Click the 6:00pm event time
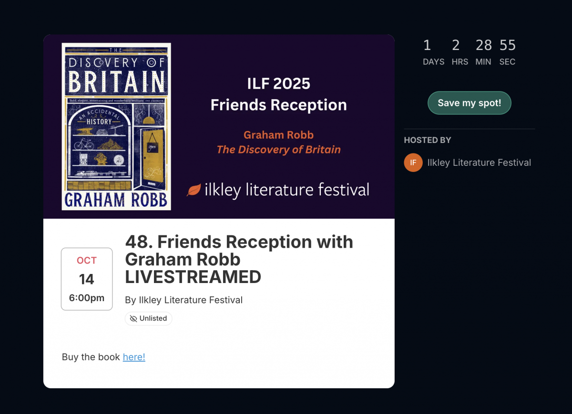 87,298
